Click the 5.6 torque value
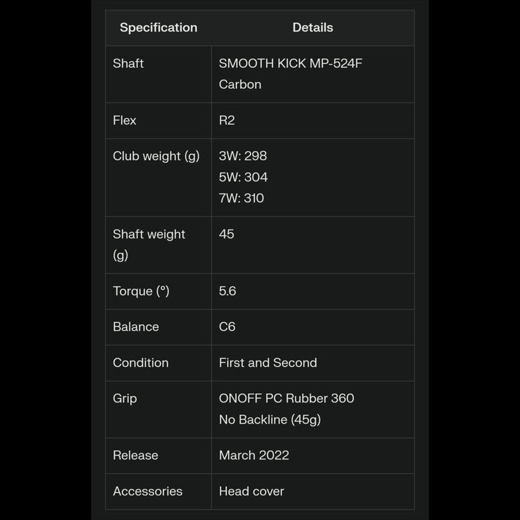Screen dimensions: 520x520 click(227, 291)
